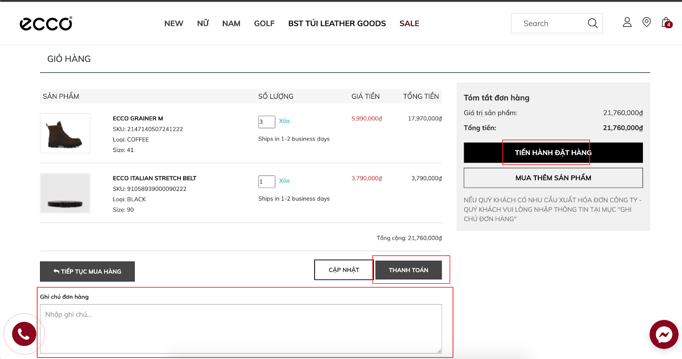
Task: Open the NEW menu
Action: (x=174, y=23)
